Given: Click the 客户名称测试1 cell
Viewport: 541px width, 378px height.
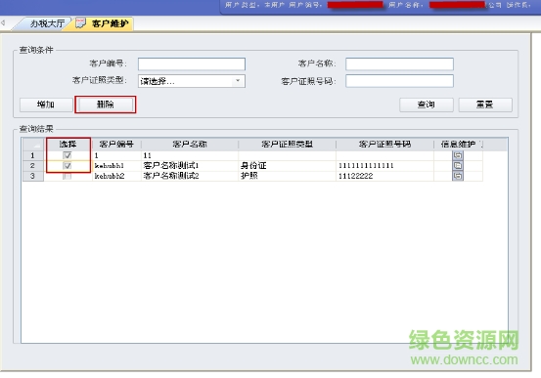Looking at the screenshot, I should (x=190, y=166).
